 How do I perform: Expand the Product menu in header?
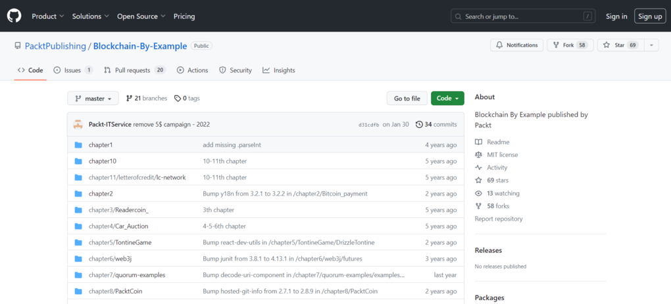pyautogui.click(x=47, y=16)
